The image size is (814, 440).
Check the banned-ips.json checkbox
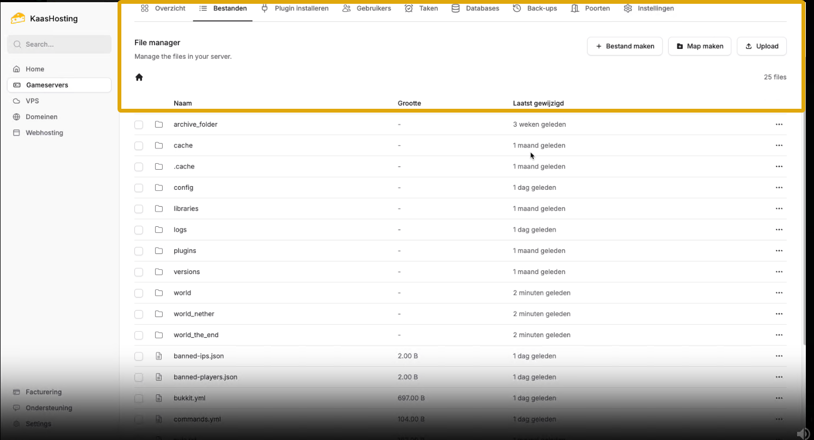[x=139, y=356]
